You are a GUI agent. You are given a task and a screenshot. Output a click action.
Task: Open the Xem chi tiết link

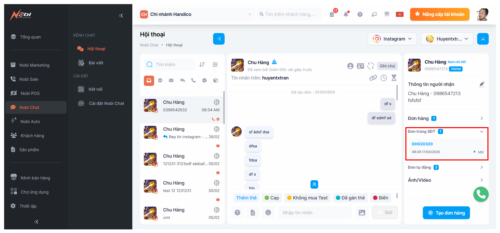457,62
